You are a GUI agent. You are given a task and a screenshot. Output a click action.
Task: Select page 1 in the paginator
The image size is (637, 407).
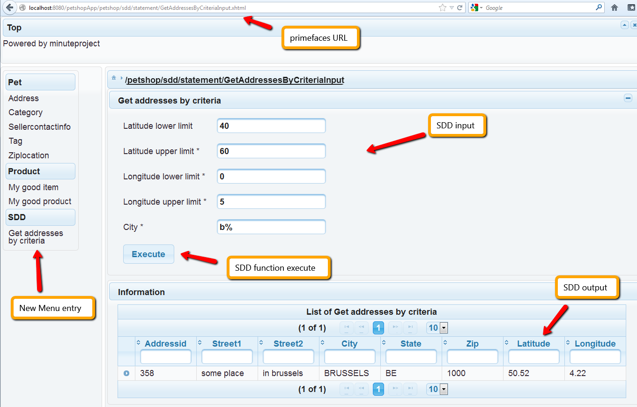[x=378, y=328]
